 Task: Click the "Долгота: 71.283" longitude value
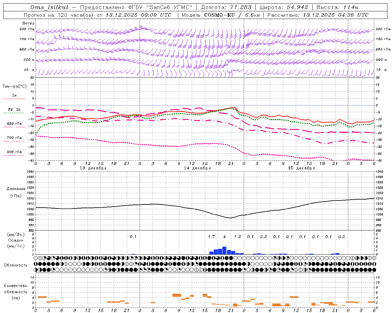226,7
